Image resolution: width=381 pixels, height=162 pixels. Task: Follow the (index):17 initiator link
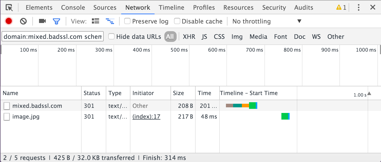(x=146, y=117)
